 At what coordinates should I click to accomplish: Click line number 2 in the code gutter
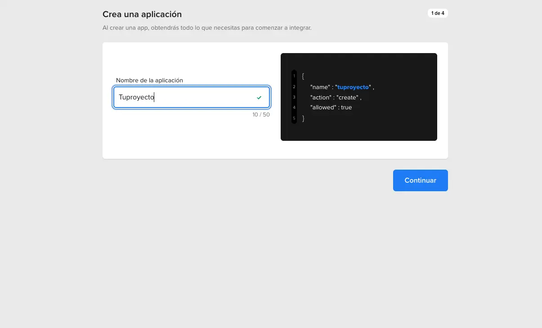[x=294, y=87]
